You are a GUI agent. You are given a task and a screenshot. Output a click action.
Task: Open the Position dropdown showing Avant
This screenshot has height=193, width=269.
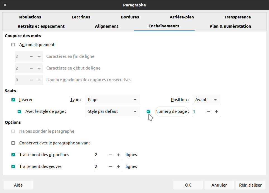206,100
